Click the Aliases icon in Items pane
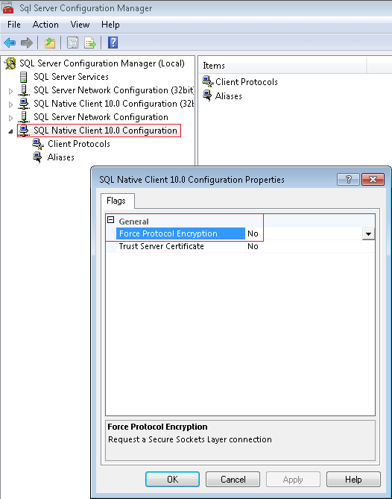392x499 pixels. [x=207, y=95]
